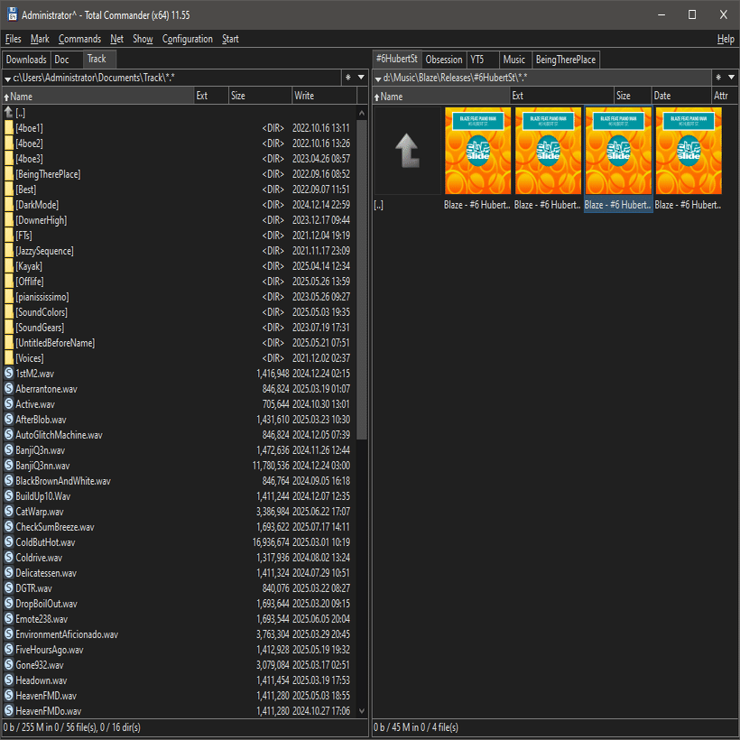Click the left panel scrollbar up arrow

pyautogui.click(x=362, y=113)
